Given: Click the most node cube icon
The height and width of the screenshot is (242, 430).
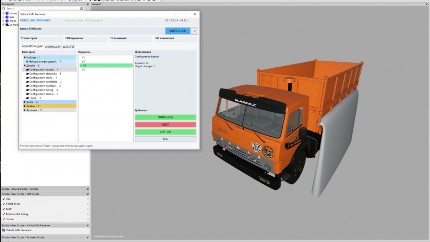Looking at the screenshot, I should click(7, 21).
